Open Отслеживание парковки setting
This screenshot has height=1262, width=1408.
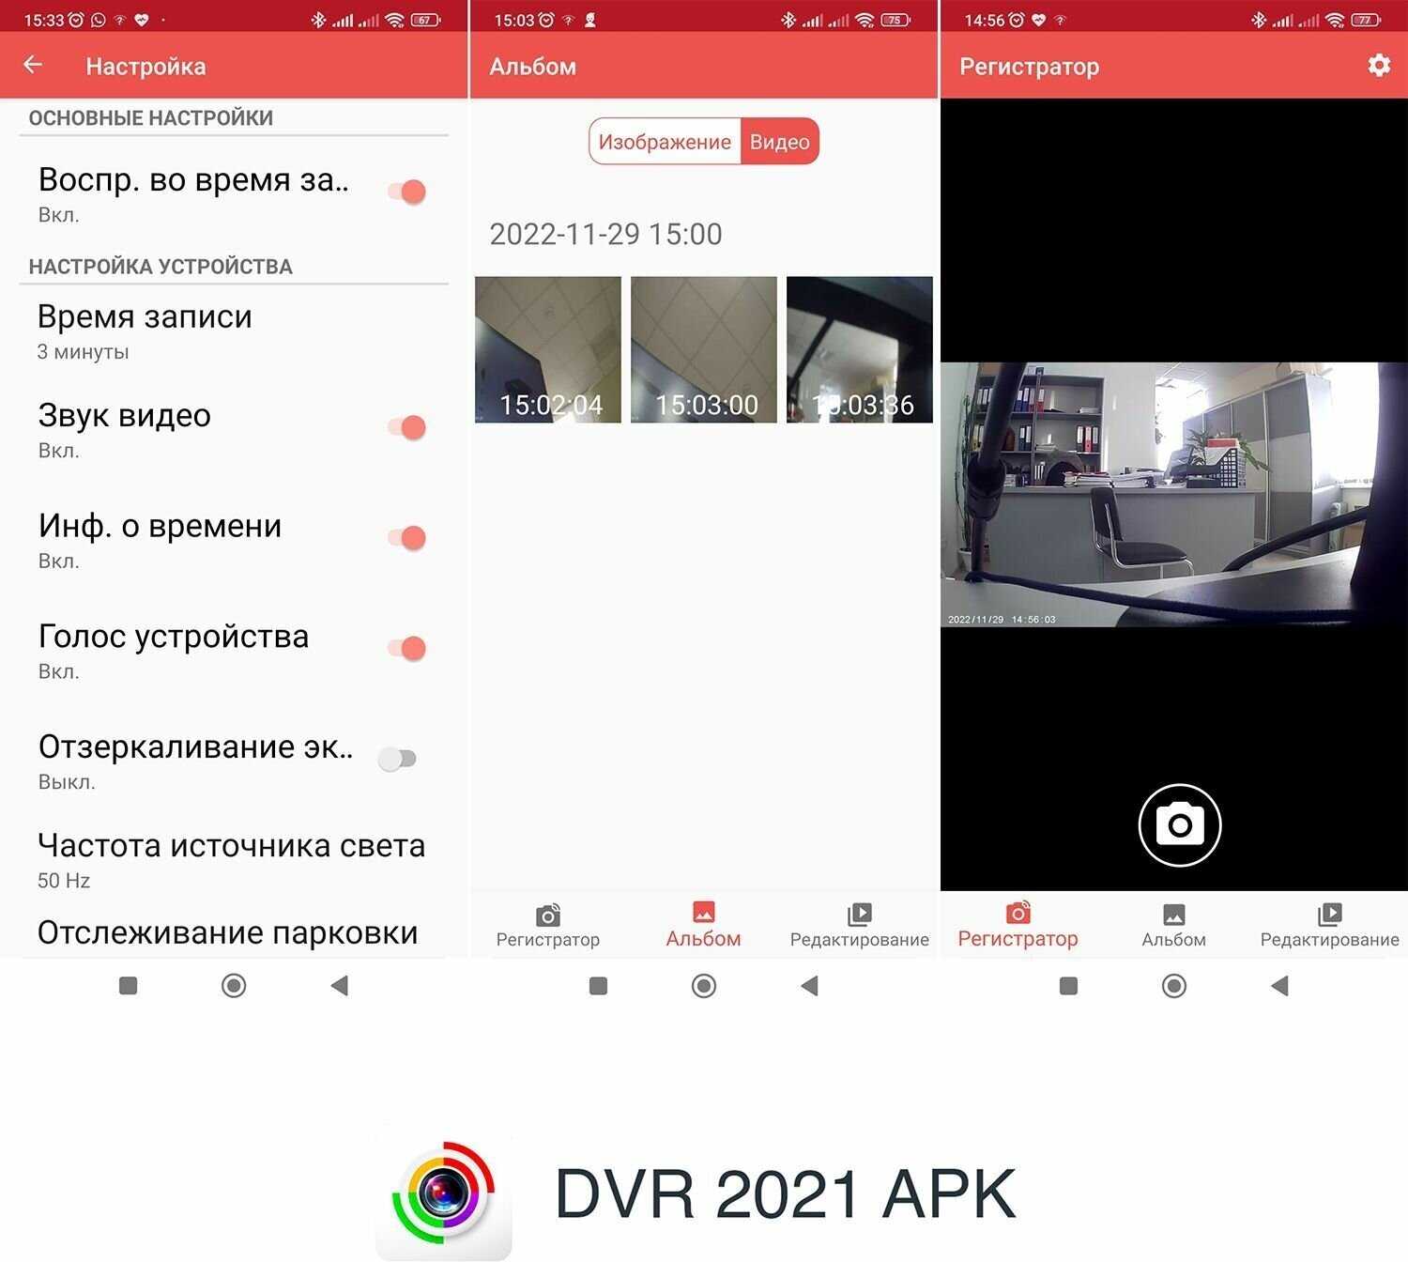(x=227, y=933)
